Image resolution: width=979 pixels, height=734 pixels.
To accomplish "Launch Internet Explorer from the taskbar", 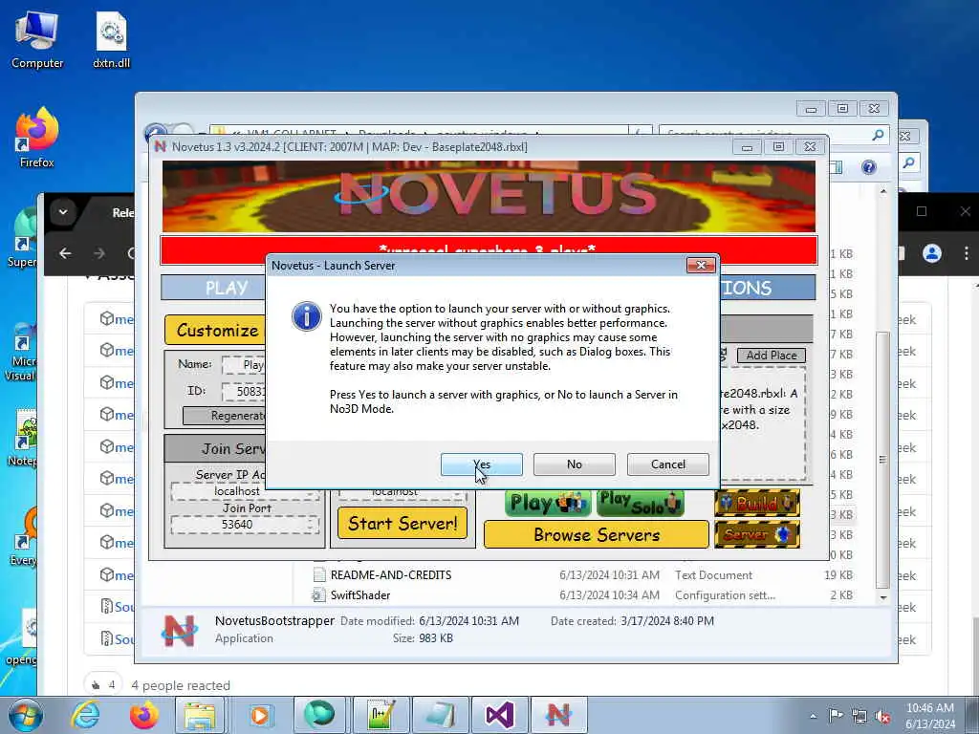I will pos(85,715).
